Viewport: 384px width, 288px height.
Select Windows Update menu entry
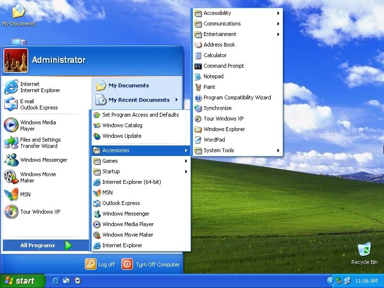click(121, 136)
